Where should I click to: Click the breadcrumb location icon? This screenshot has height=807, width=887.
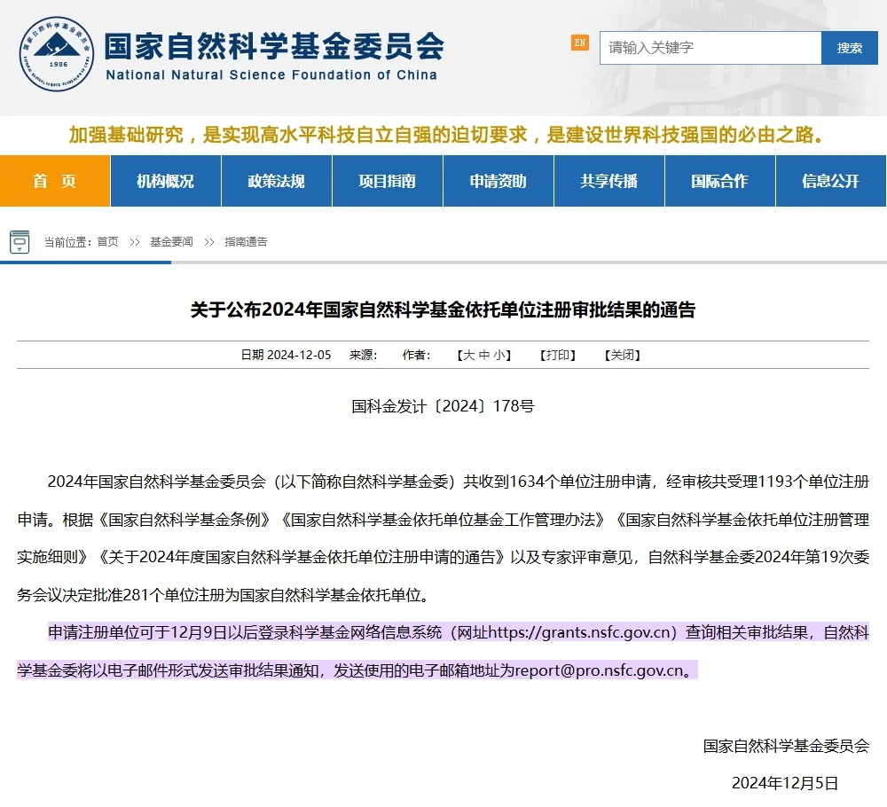point(20,242)
